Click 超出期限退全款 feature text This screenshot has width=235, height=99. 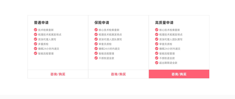[168, 63]
